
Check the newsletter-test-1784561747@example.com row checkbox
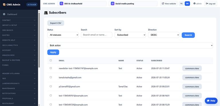[51, 68]
